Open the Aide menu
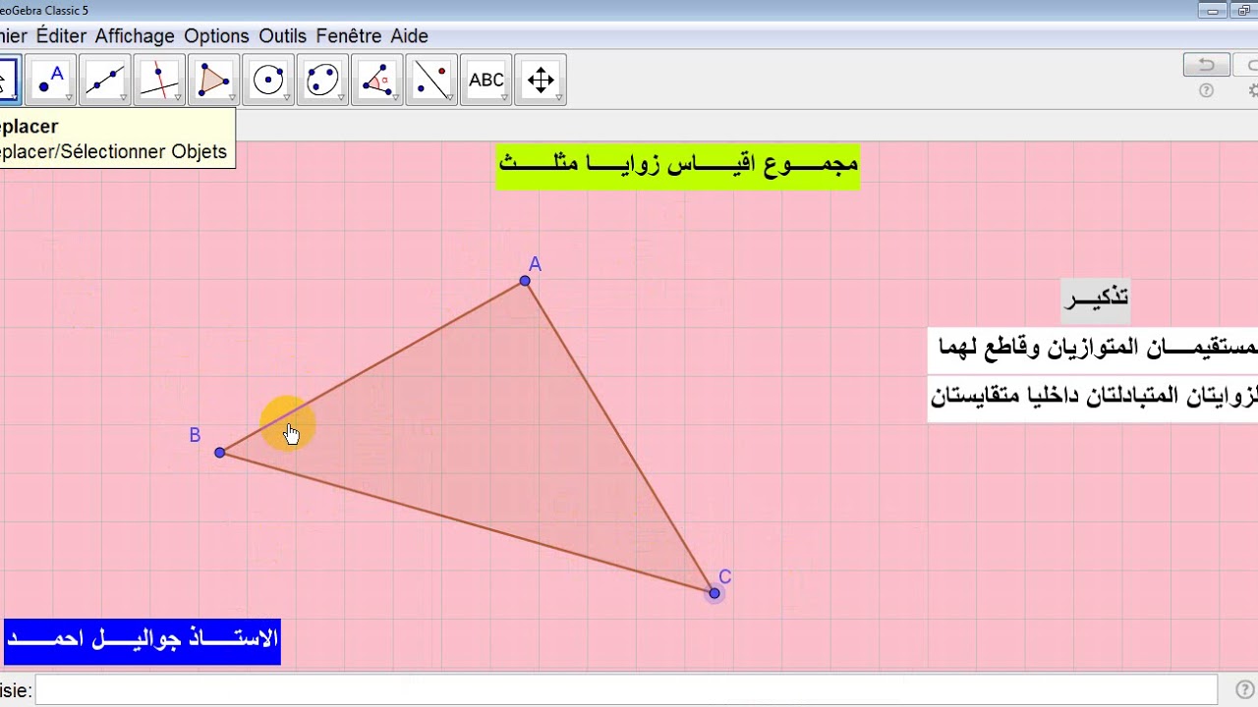 pos(410,36)
